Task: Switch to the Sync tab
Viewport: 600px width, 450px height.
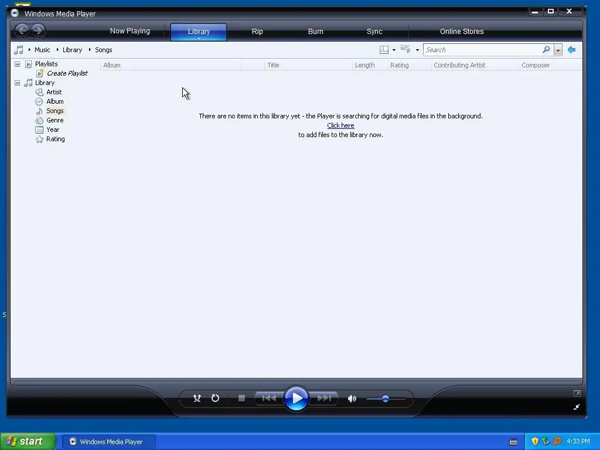Action: 374,32
